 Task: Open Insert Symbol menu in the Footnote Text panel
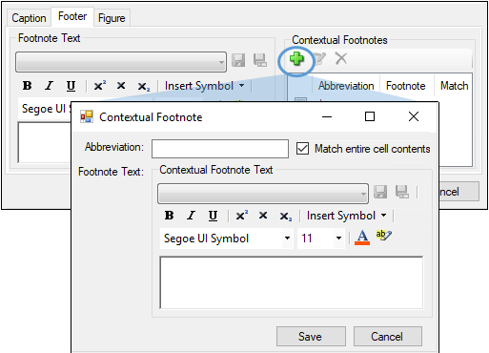205,86
